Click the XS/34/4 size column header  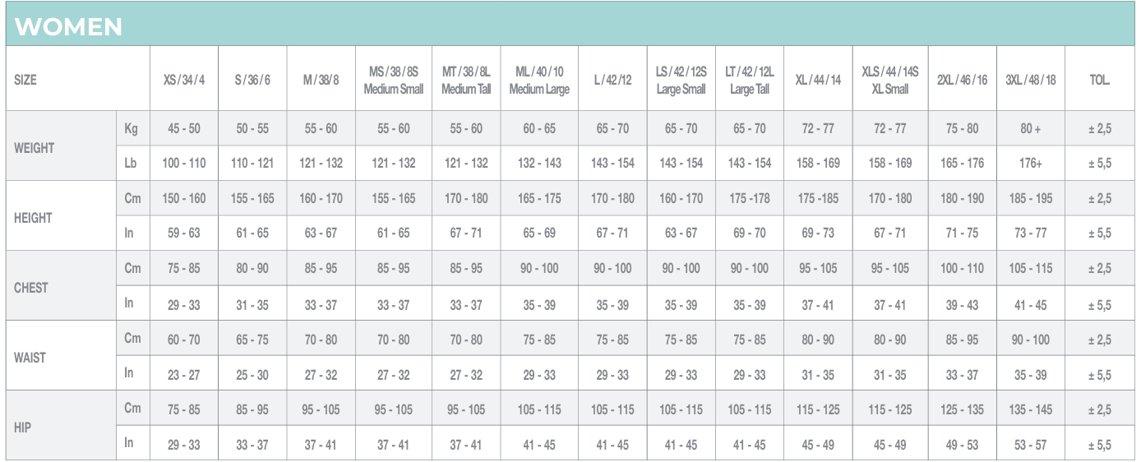tap(183, 80)
